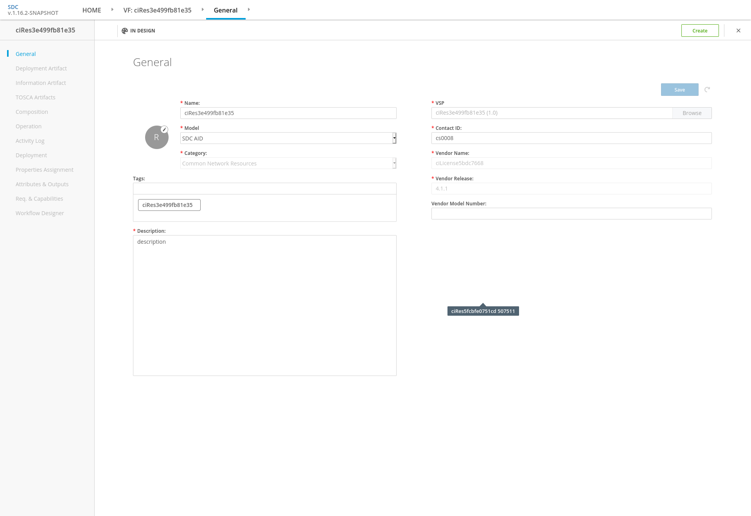
Task: Click the palette icon beside IN DESIGN
Action: [125, 31]
